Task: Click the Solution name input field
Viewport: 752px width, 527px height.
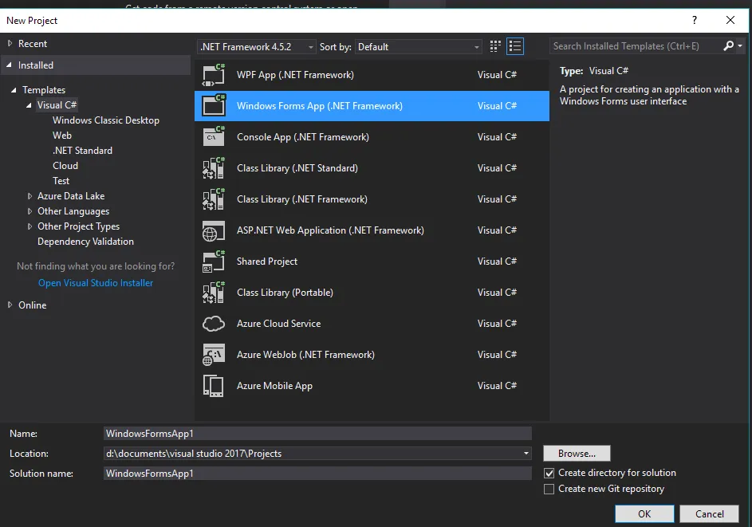Action: [x=317, y=474]
